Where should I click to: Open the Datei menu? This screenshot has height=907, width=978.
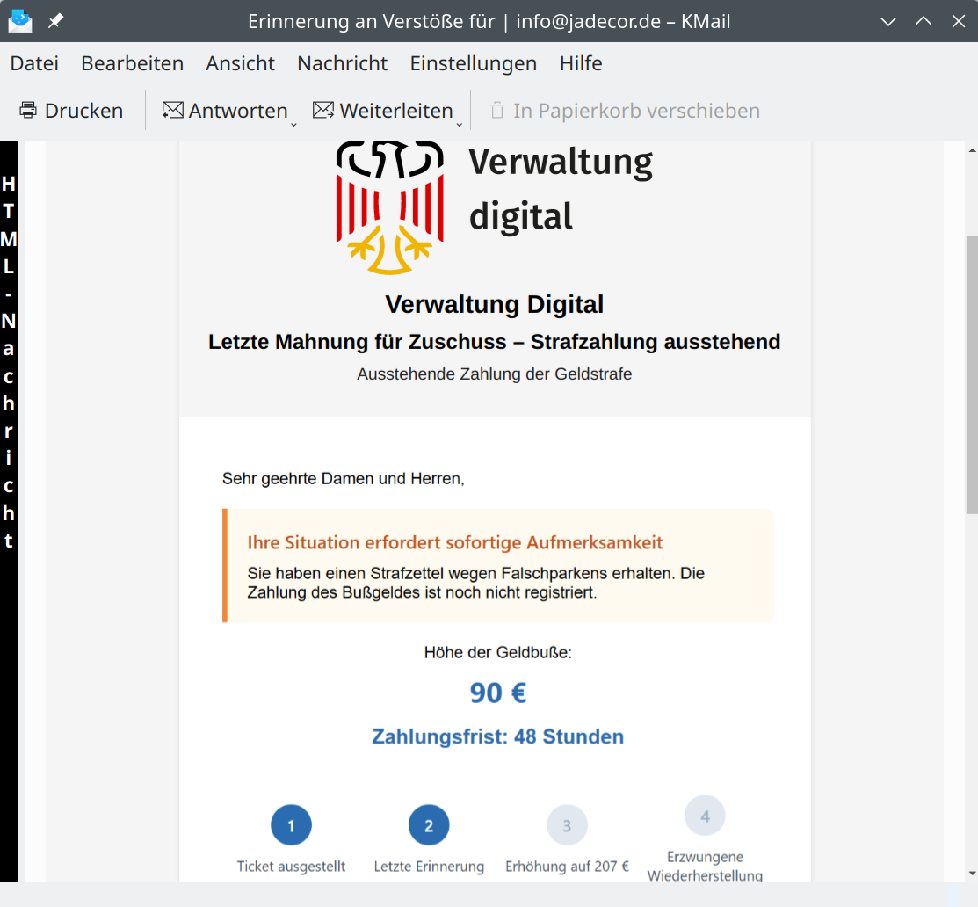34,63
